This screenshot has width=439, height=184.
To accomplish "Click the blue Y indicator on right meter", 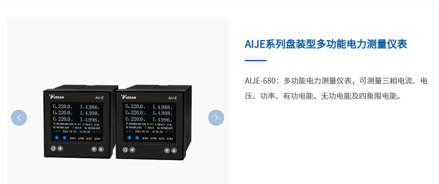I will click(x=129, y=138).
